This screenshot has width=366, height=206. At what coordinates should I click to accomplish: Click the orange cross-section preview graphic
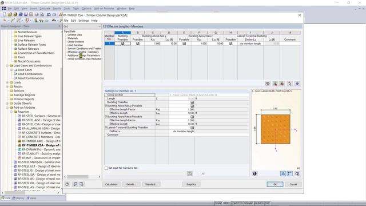click(276, 129)
